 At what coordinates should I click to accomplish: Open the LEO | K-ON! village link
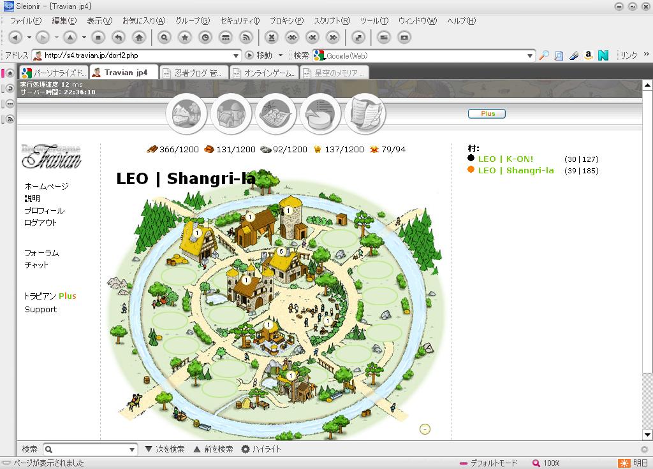[506, 159]
